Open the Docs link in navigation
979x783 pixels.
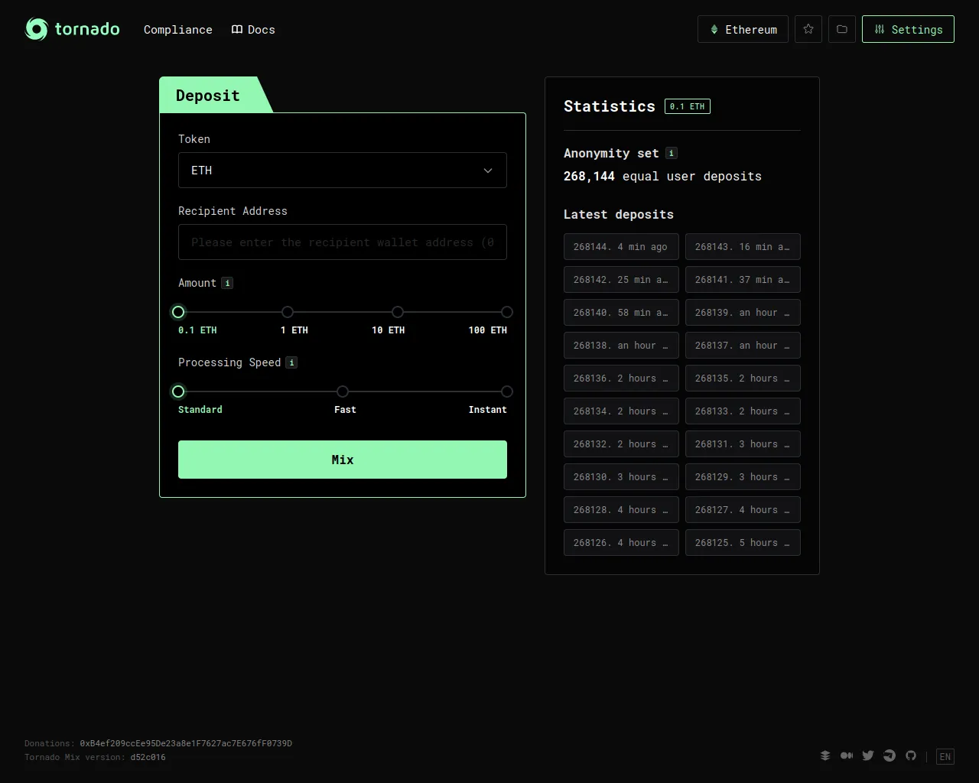pos(253,30)
